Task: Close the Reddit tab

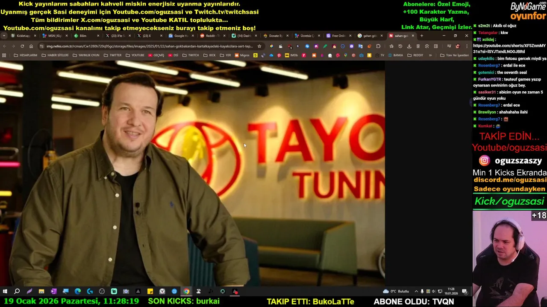Action: (x=224, y=36)
